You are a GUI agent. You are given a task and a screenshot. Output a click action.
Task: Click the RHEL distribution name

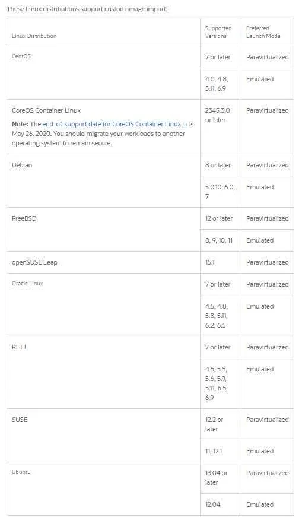[20, 347]
